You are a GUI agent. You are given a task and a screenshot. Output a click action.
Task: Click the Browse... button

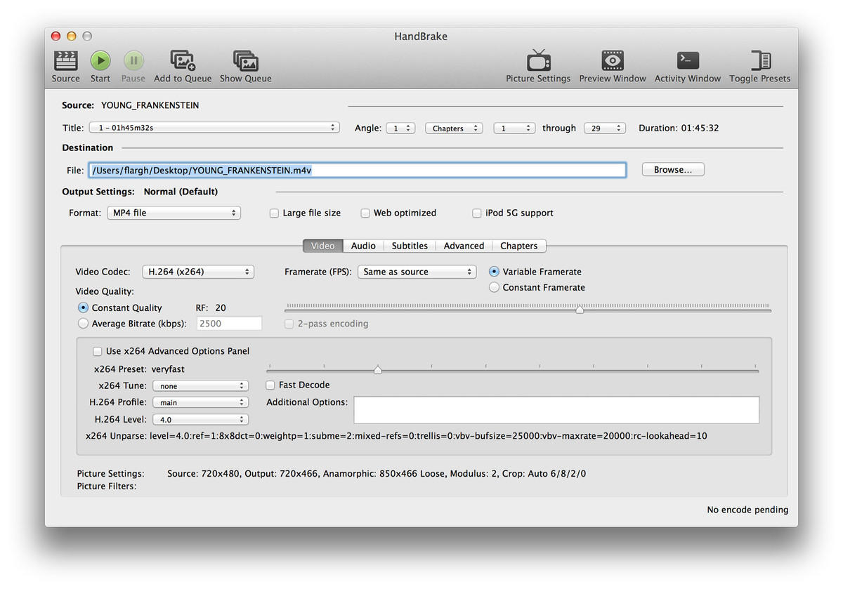[673, 170]
